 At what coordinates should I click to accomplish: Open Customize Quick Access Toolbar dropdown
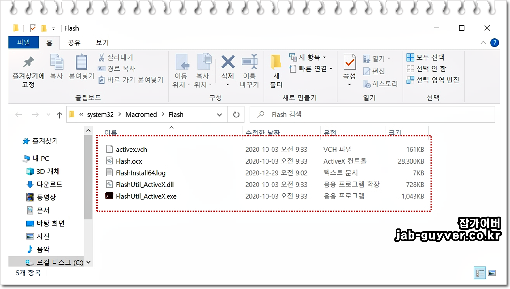pos(53,29)
